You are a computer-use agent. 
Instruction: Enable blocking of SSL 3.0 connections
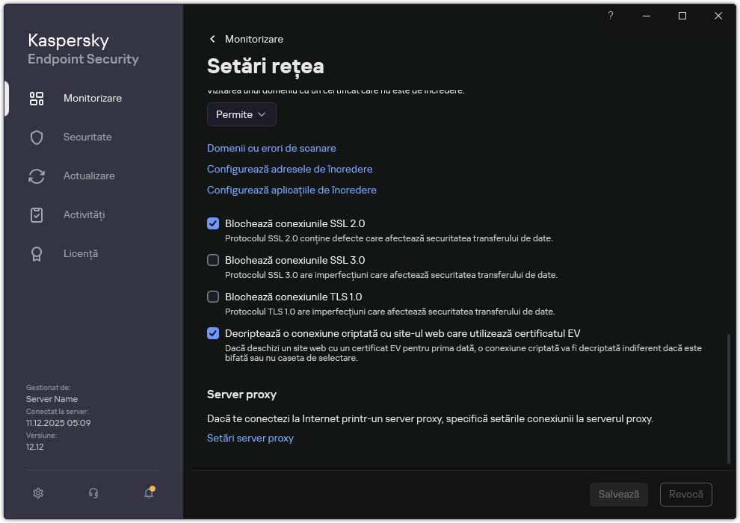[x=213, y=260]
